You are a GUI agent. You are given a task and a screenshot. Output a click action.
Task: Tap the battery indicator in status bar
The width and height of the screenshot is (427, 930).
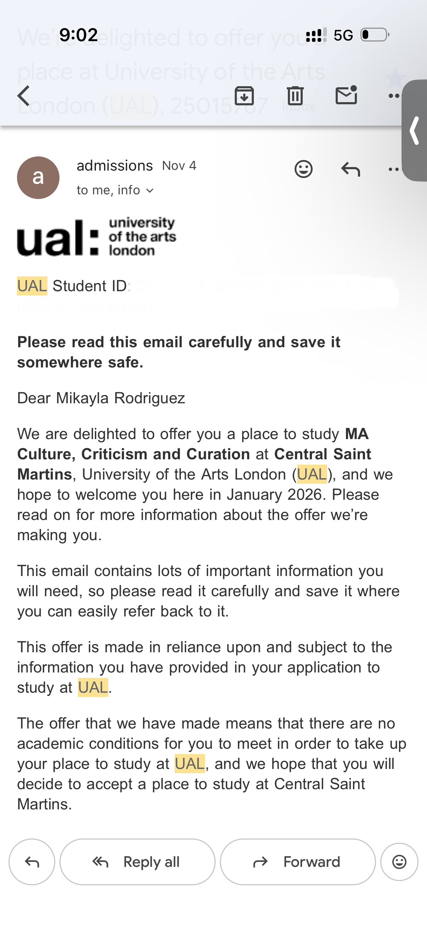(x=375, y=35)
